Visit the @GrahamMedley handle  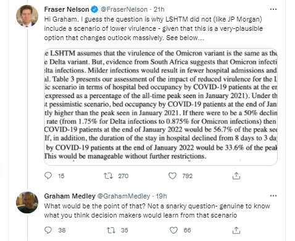click(x=123, y=196)
